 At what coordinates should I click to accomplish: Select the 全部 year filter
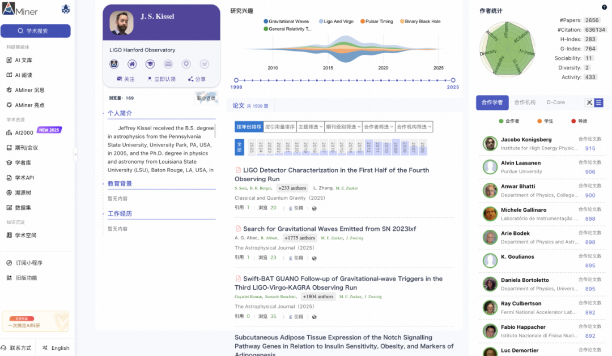click(x=239, y=147)
